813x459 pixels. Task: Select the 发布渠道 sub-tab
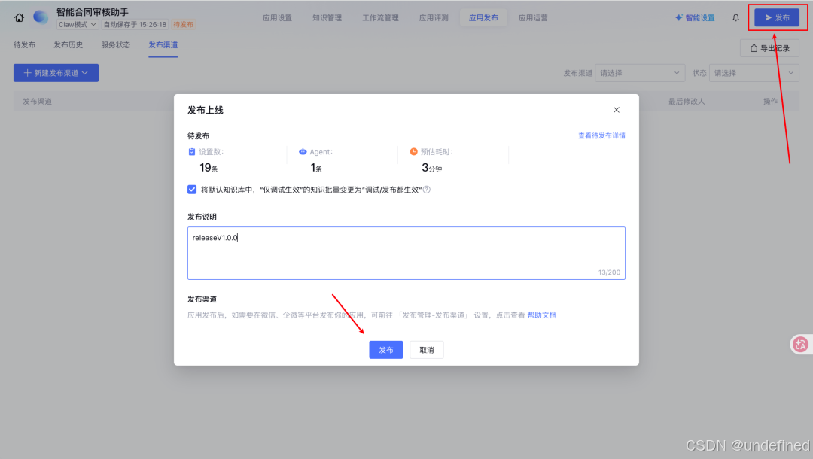(x=163, y=45)
